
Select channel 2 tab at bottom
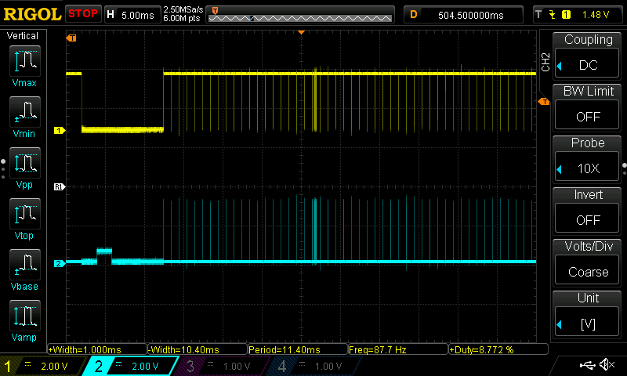130,366
